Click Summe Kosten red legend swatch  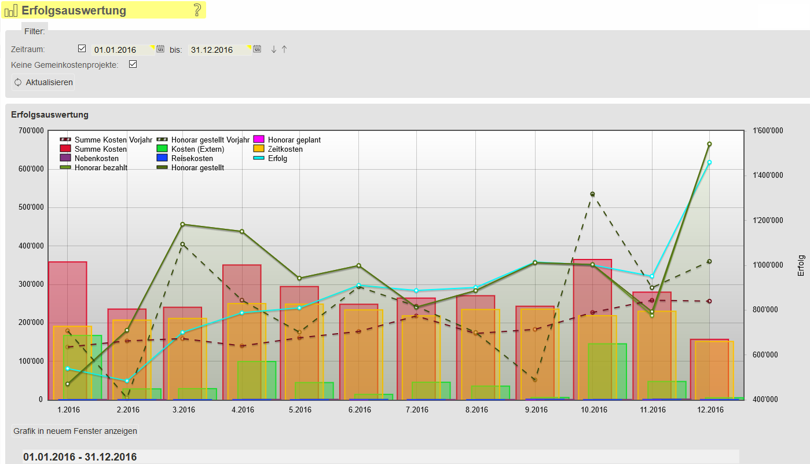click(65, 149)
